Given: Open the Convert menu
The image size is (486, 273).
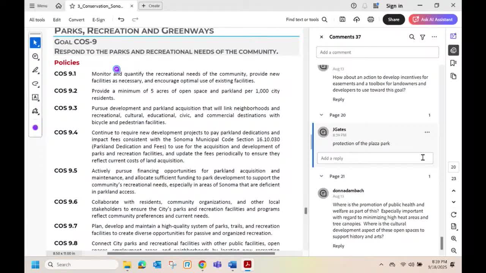Looking at the screenshot, I should point(76,20).
